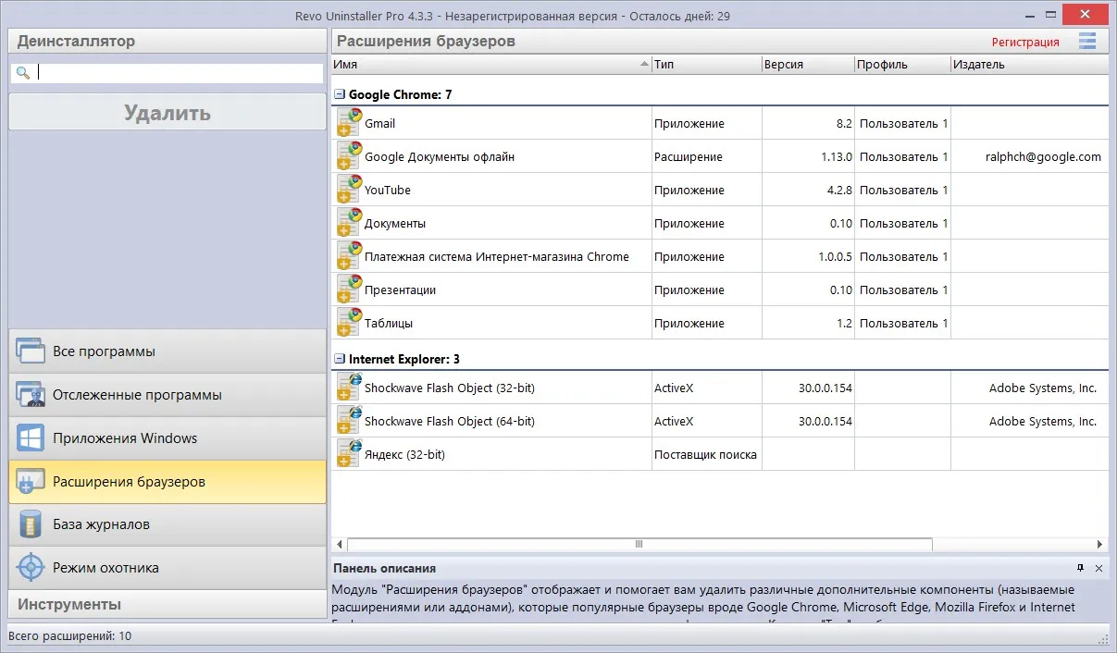
Task: Click the Все программы sidebar icon
Action: (x=31, y=351)
